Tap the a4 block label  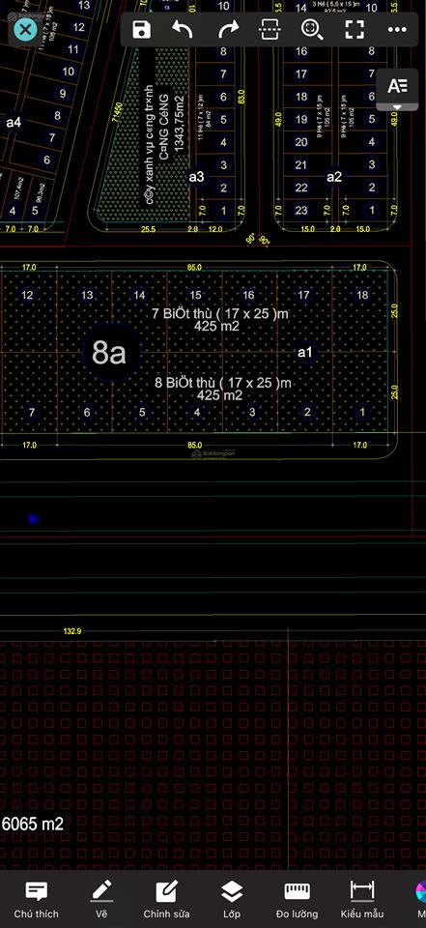13,123
